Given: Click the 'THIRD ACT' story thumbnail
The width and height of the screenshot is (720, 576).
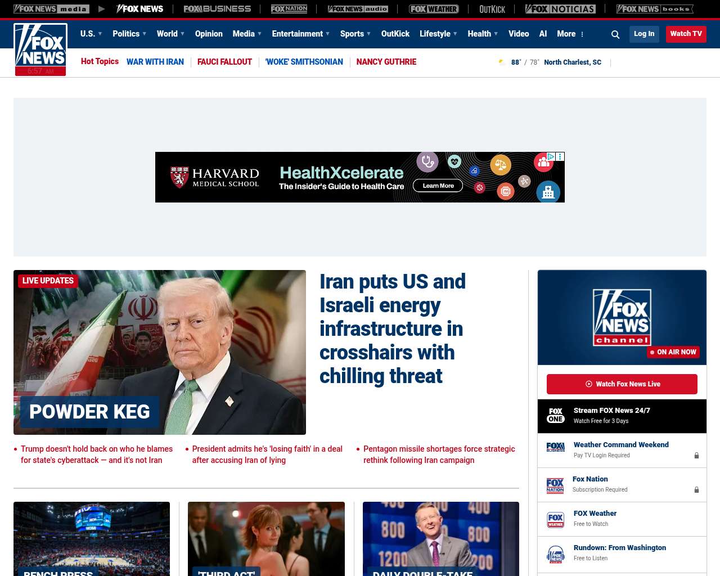Looking at the screenshot, I should coord(266,539).
